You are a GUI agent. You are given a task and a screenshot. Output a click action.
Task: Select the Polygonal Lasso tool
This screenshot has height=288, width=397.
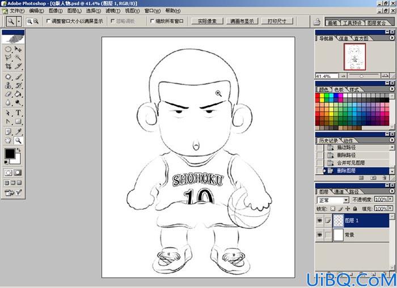[x=8, y=58]
